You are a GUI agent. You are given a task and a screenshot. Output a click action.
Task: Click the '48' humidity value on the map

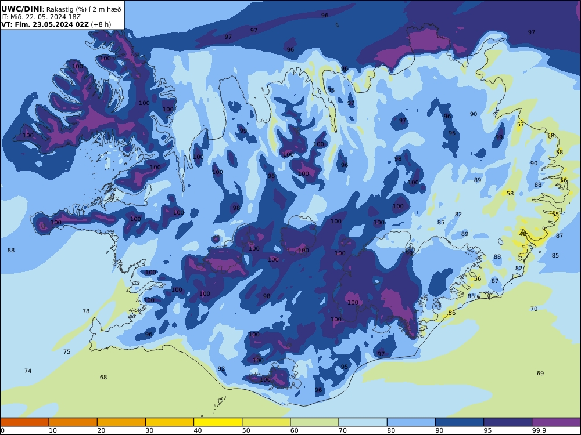point(523,234)
